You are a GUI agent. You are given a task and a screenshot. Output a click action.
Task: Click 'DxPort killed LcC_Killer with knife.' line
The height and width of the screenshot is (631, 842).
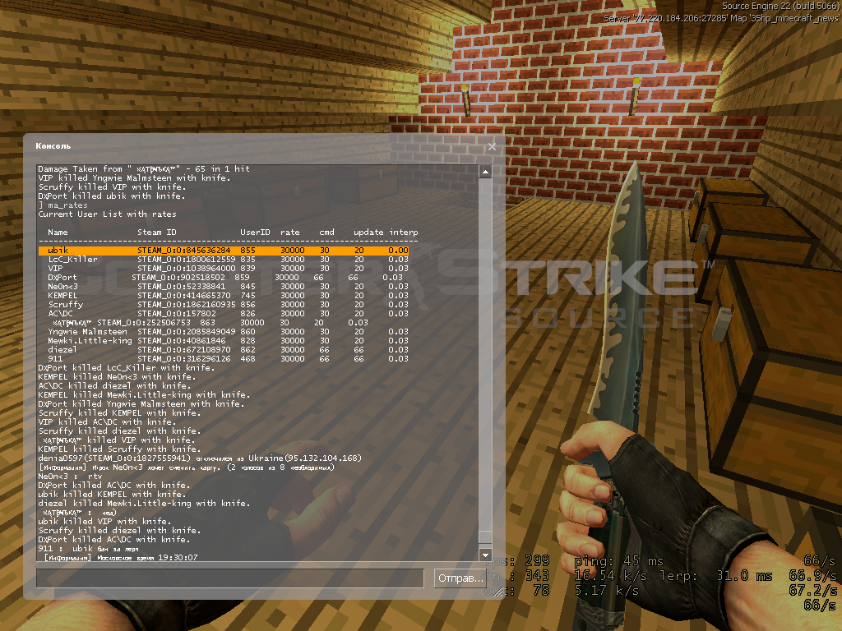126,367
